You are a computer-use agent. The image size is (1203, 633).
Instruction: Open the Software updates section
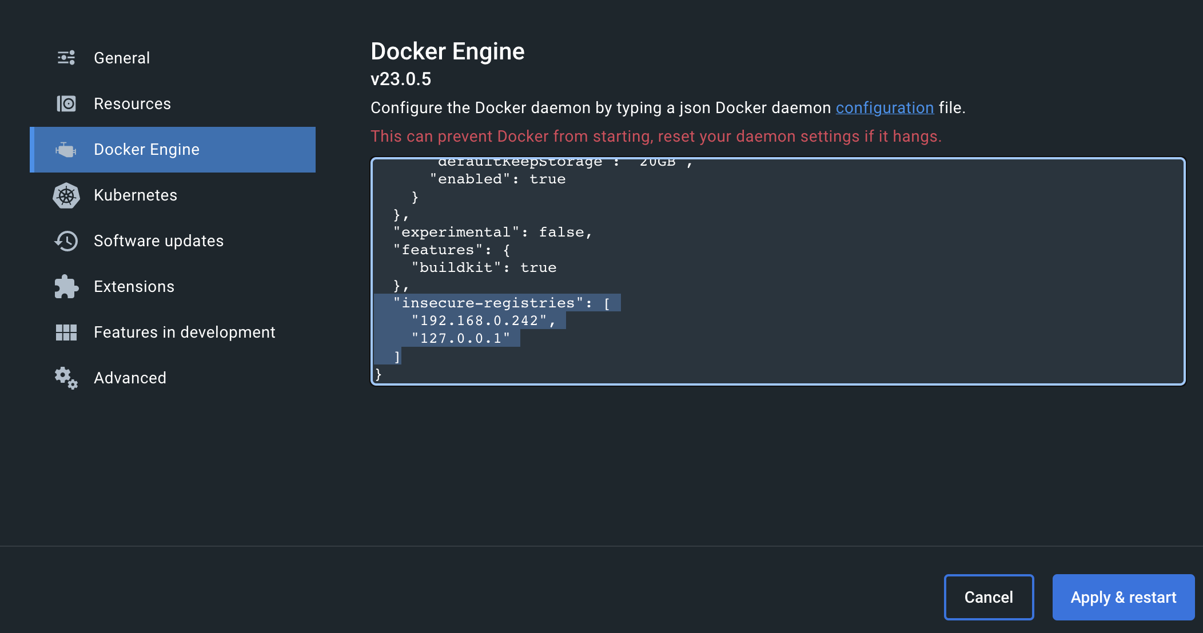[x=173, y=241]
